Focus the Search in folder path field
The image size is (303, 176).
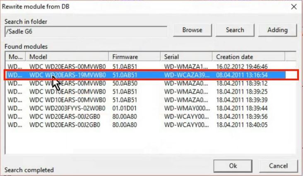point(86,31)
